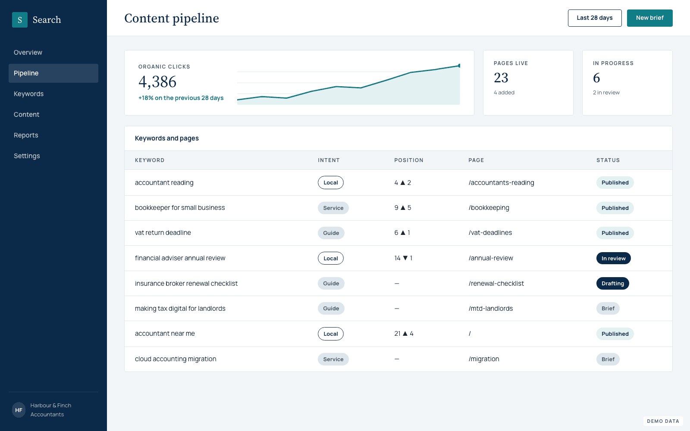This screenshot has width=690, height=431.
Task: Click 'financial adviser annual review' keyword
Action: (180, 258)
